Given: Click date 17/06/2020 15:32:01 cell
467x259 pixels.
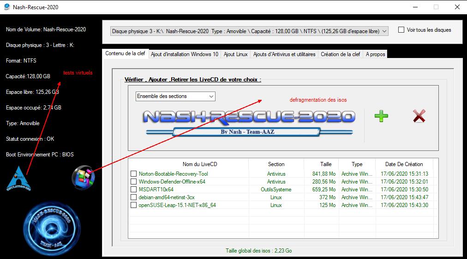Looking at the screenshot, I should (404, 181).
